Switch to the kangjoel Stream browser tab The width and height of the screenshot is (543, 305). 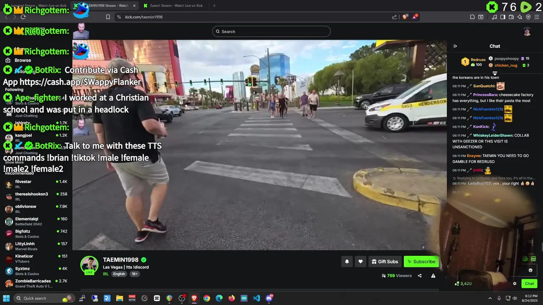[36, 6]
